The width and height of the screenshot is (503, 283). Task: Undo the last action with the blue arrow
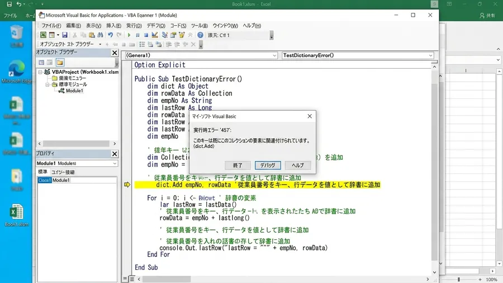(x=110, y=35)
